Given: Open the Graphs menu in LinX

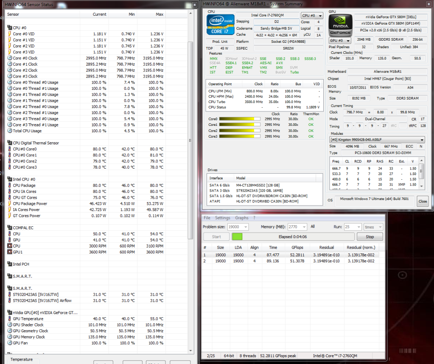Looking at the screenshot, I should 242,218.
